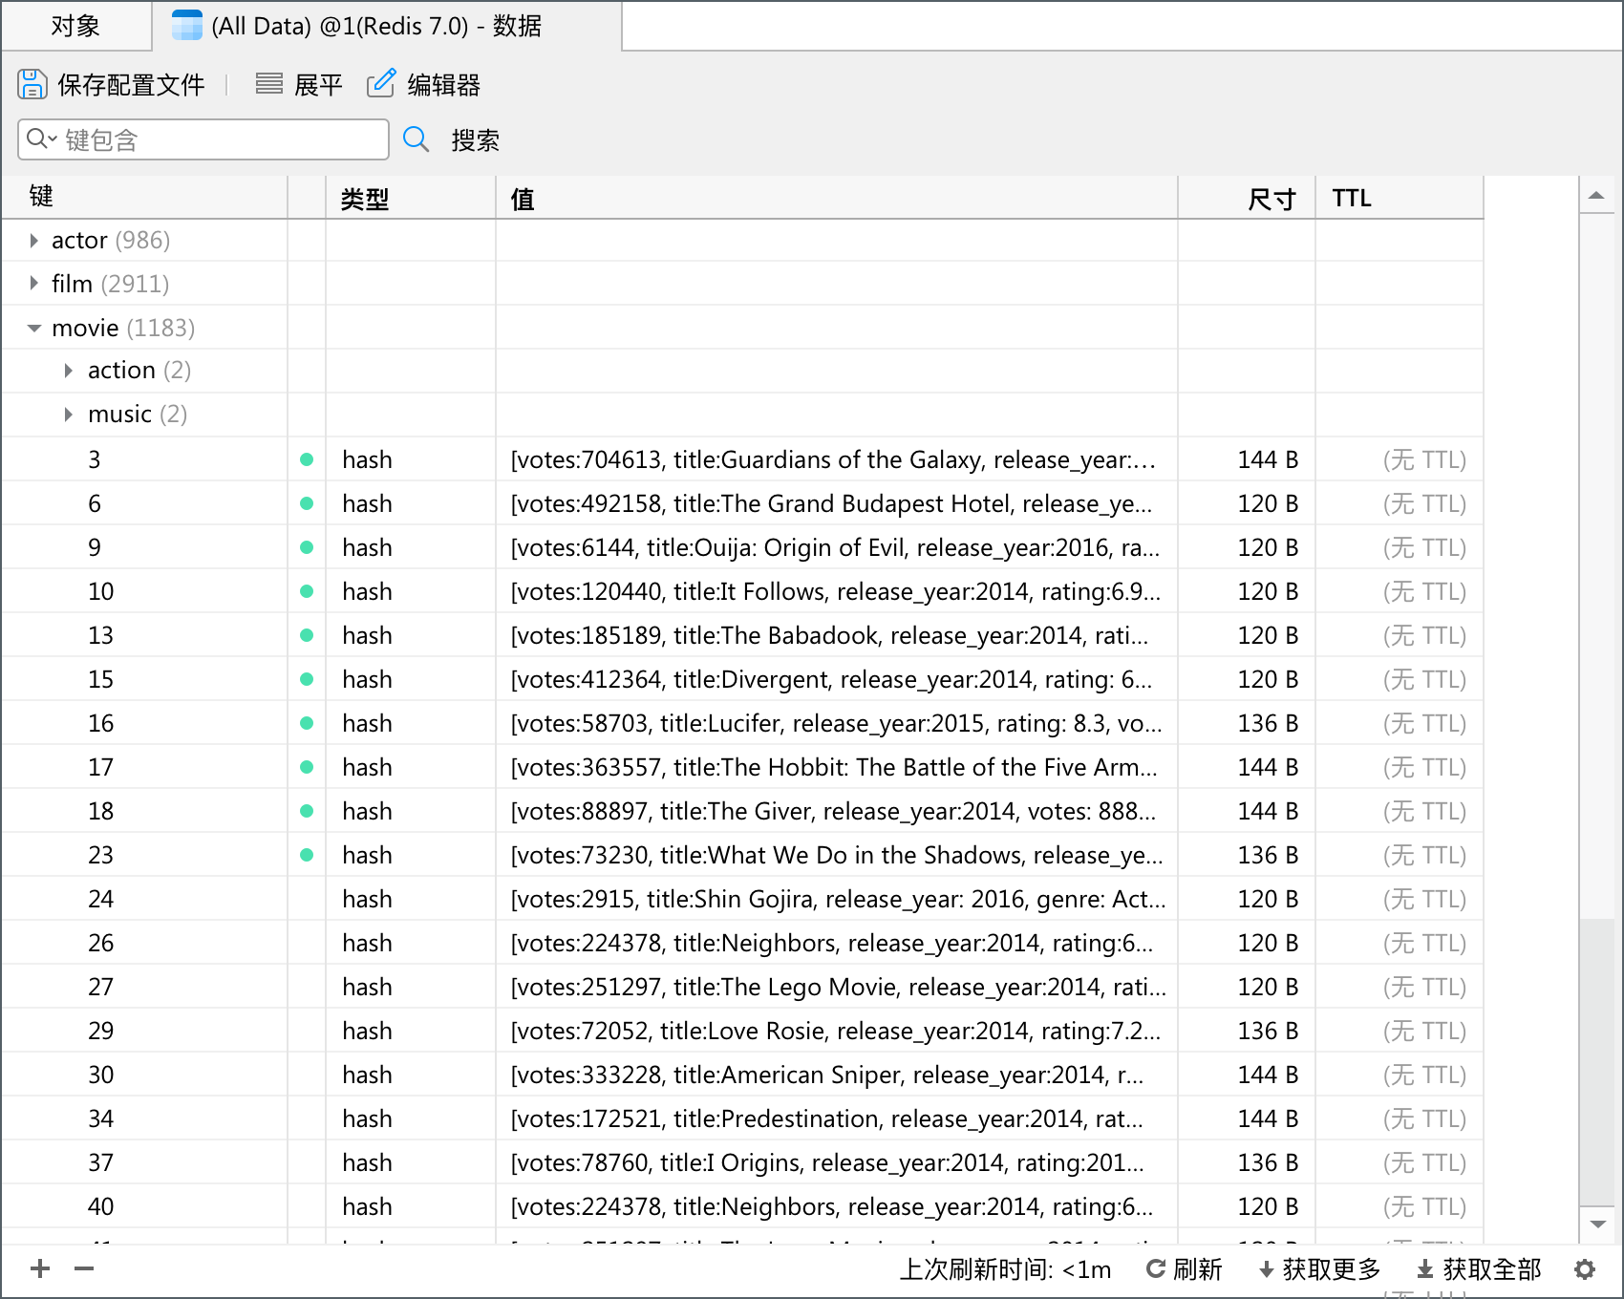Click the plus icon to add key

40,1268
